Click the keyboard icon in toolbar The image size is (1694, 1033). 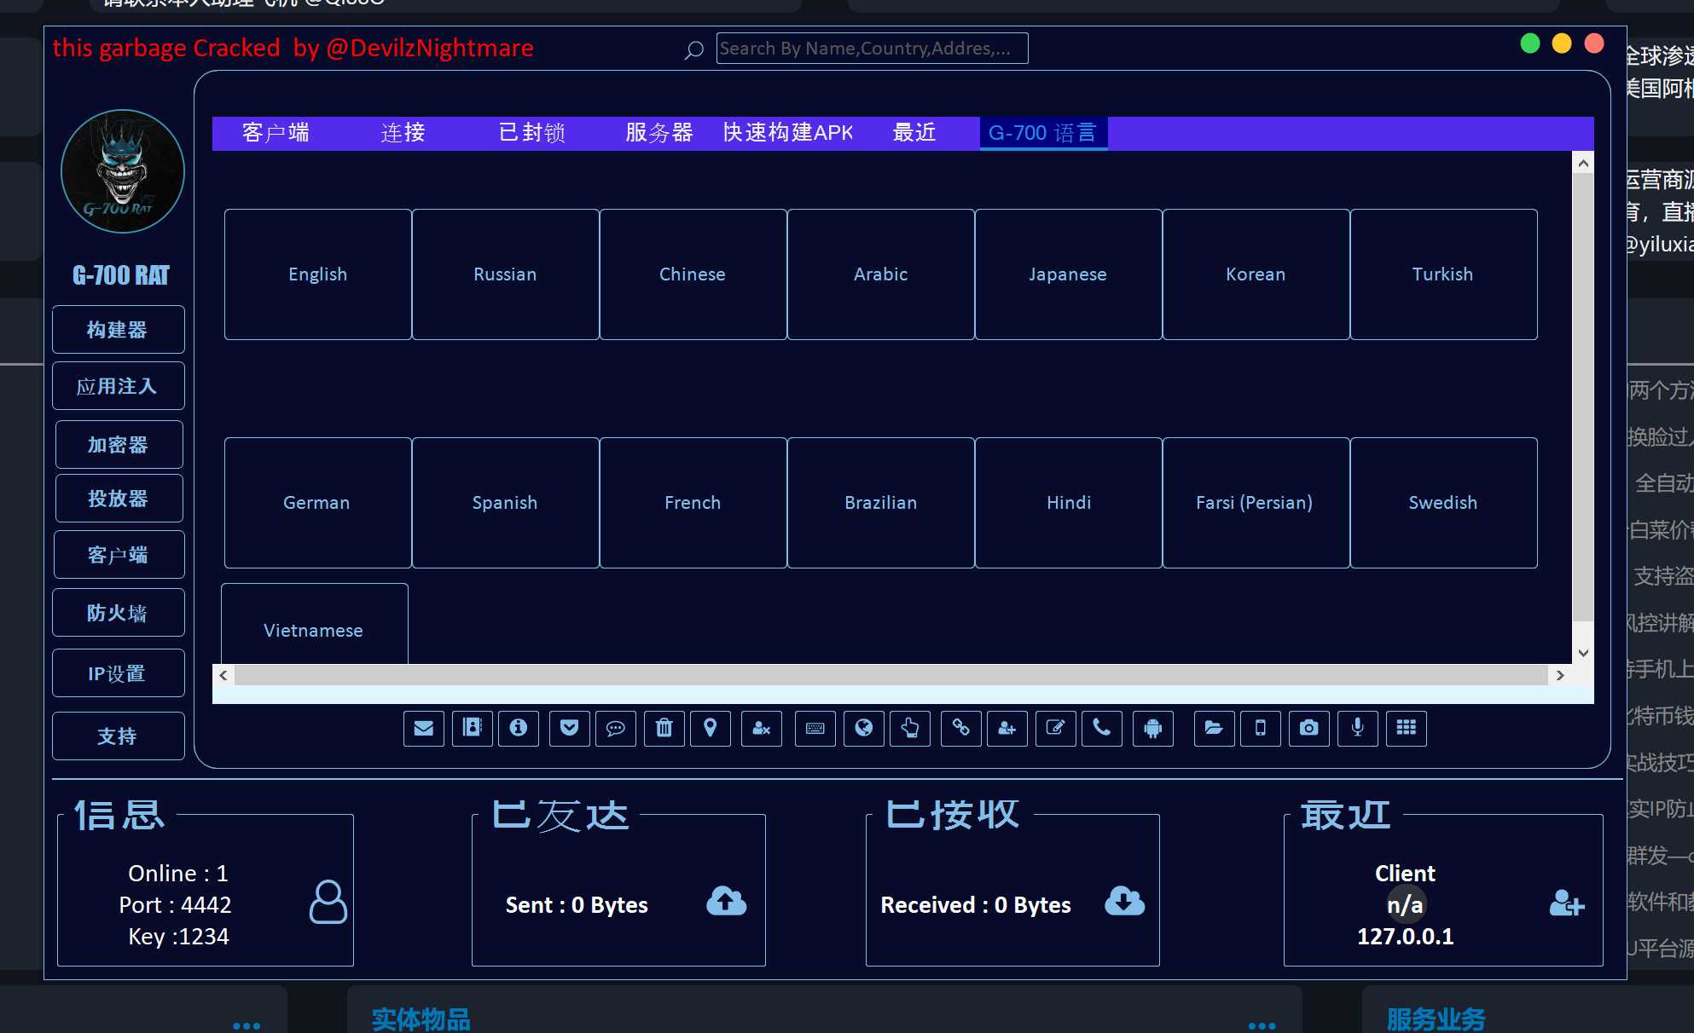815,728
